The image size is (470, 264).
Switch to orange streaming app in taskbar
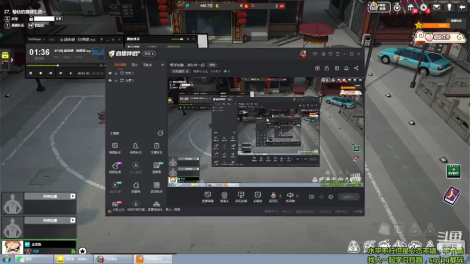(x=154, y=259)
